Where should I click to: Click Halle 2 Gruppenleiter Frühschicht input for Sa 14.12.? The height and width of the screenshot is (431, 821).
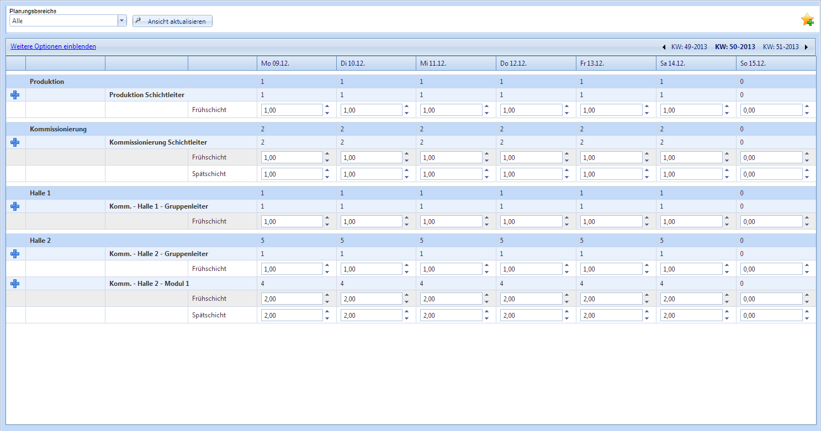click(691, 269)
